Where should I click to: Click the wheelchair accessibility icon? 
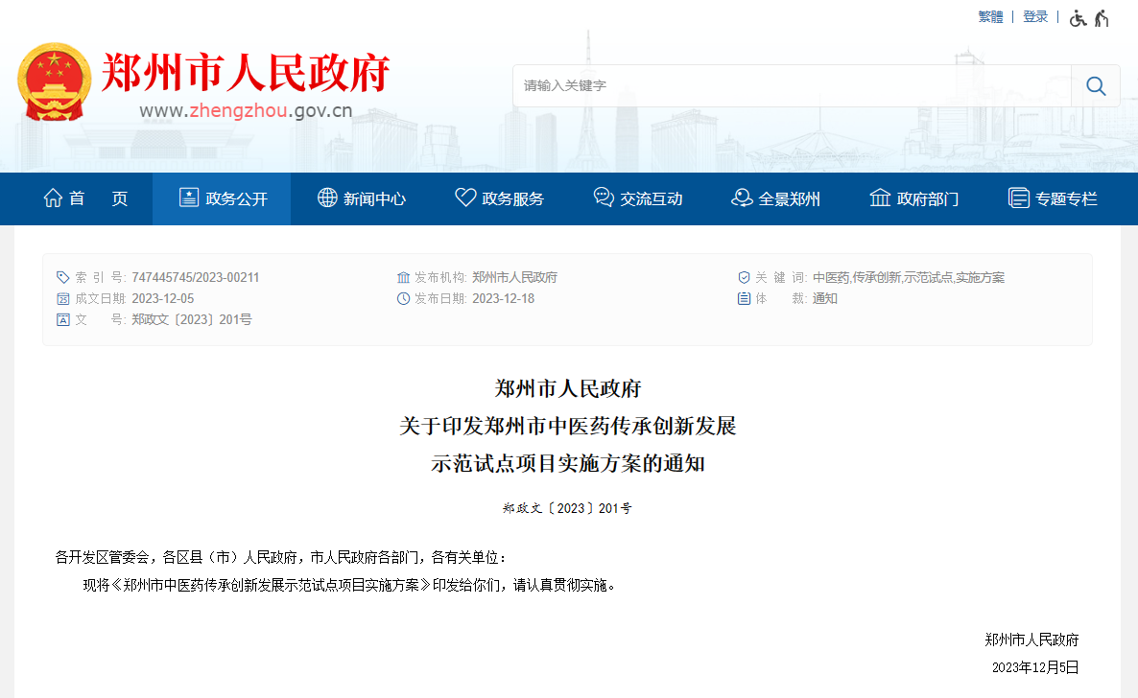point(1079,17)
